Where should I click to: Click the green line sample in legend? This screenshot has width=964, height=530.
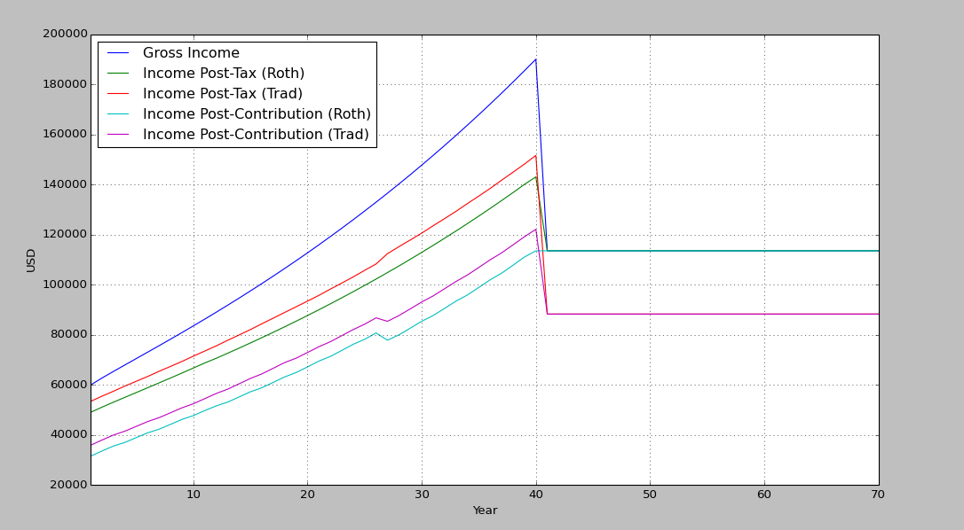[x=118, y=74]
